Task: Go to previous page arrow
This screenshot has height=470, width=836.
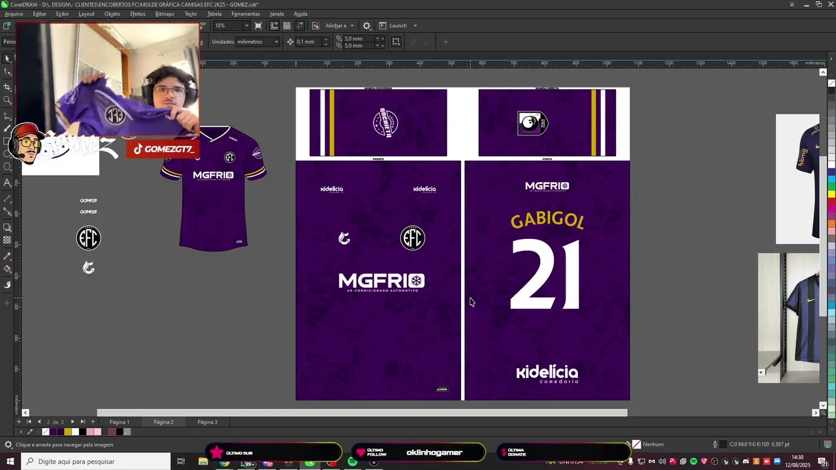Action: coord(39,422)
